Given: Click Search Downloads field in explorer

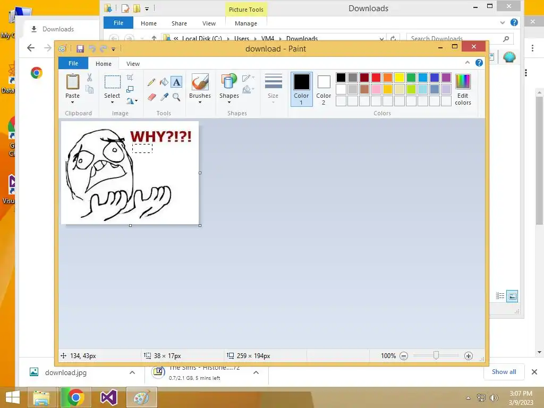Looking at the screenshot, I should point(460,38).
